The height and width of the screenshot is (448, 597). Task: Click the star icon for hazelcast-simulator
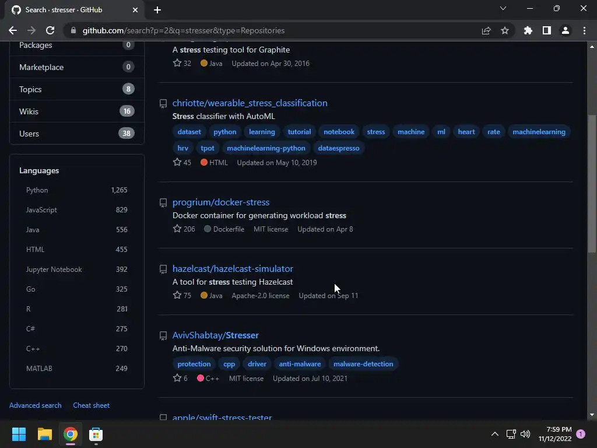pos(177,295)
